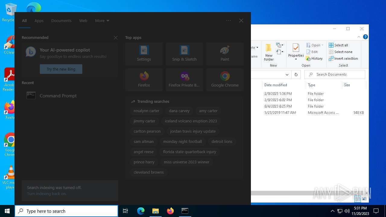Viewport: 386px width, 217px height.
Task: Click Refresh button in Explorer address bar
Action: pos(296,74)
